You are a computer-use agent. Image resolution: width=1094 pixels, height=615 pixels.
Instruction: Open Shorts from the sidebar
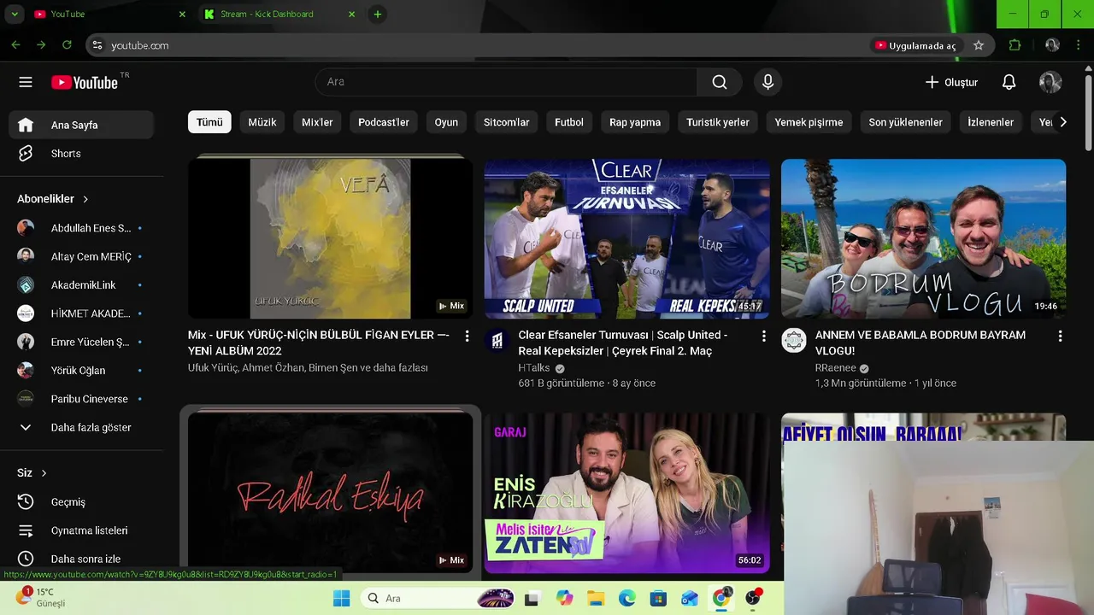(x=81, y=154)
